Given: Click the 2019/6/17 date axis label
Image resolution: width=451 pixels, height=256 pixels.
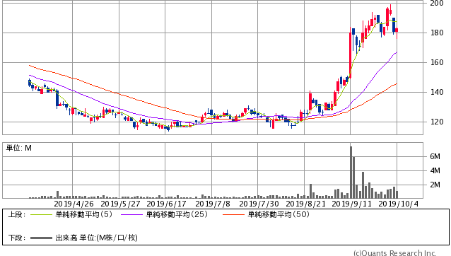Looking at the screenshot, I should click(x=167, y=204).
